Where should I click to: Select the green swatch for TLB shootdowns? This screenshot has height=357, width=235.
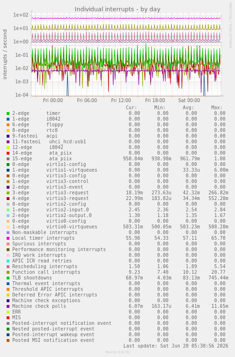[x=8, y=278]
